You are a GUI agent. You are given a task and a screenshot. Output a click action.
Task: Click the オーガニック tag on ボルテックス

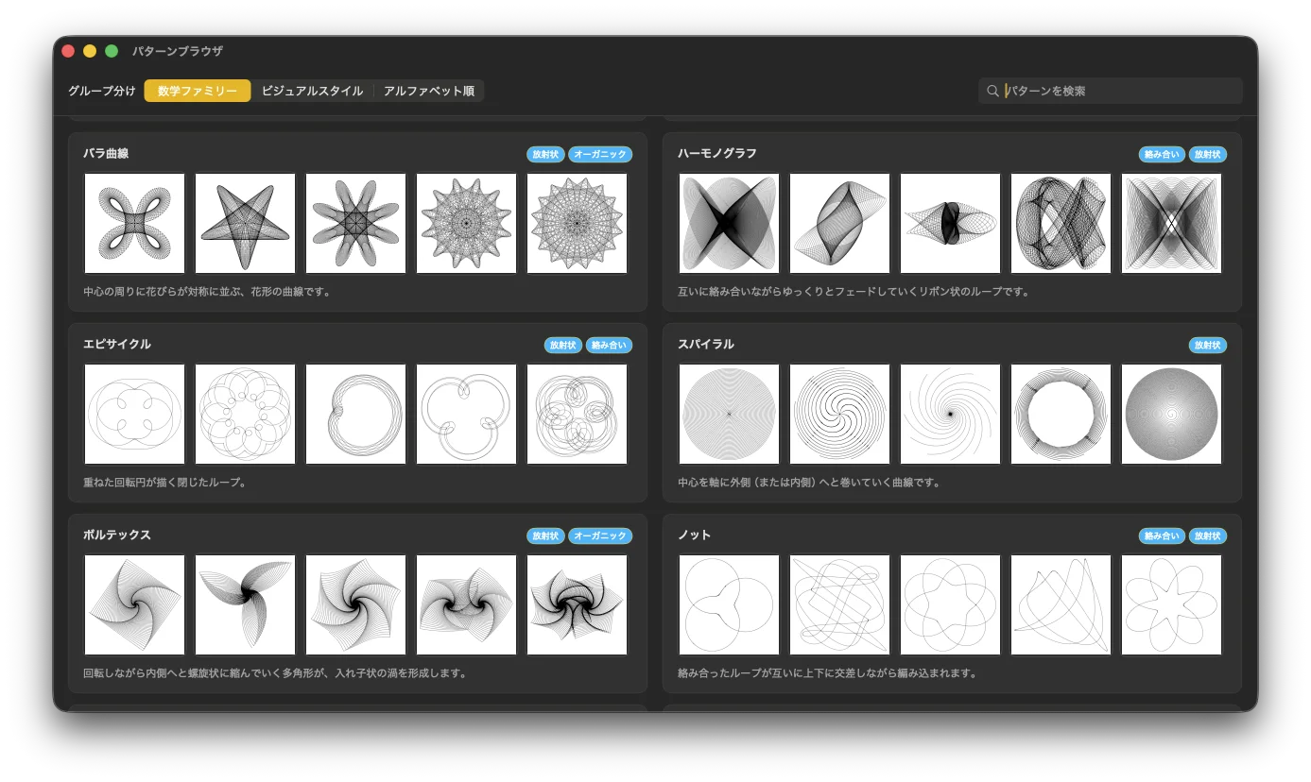tap(600, 535)
